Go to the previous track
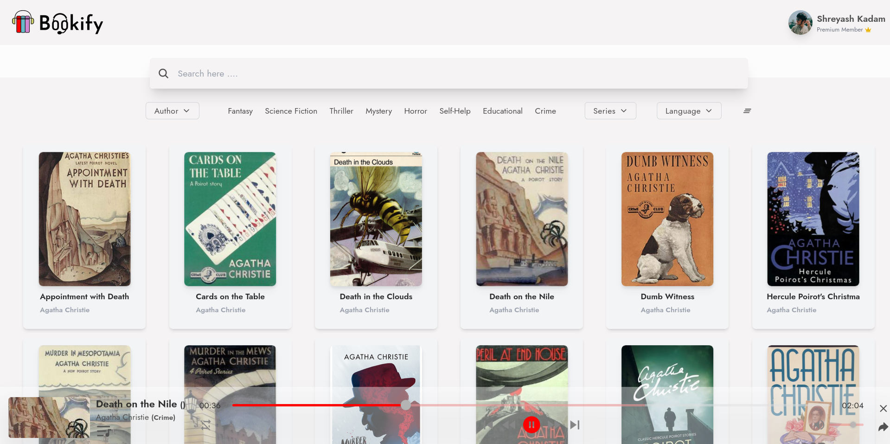The width and height of the screenshot is (890, 444). point(487,425)
